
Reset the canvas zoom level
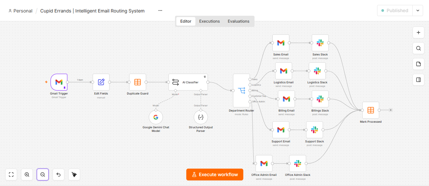point(58,175)
